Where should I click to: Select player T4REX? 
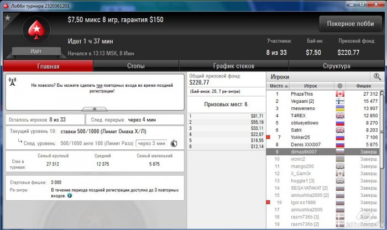[x=322, y=116]
